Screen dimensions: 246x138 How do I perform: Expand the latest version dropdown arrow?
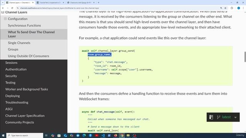[x=235, y=117]
